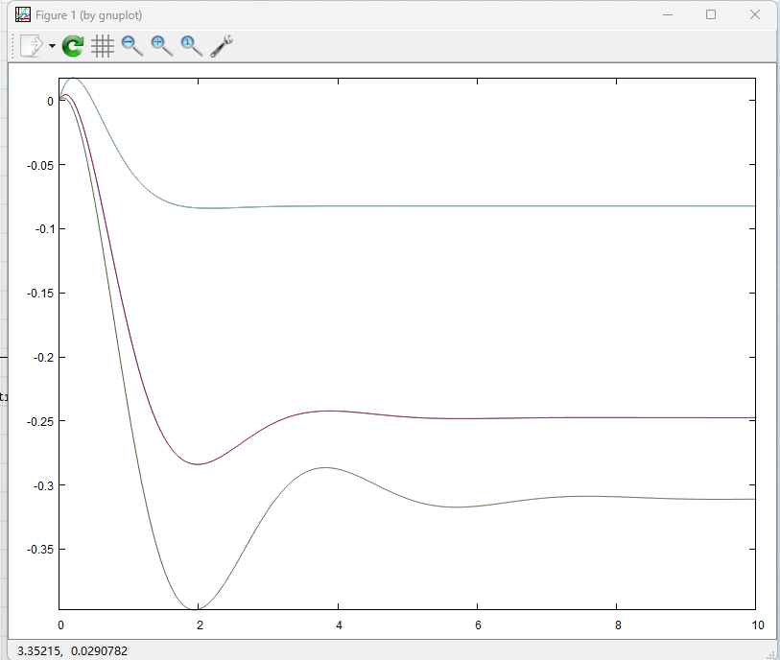
Task: Maximize the Figure 1 window
Action: (x=711, y=14)
